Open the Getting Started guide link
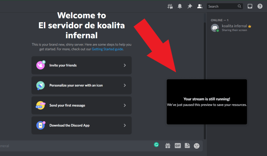 (x=107, y=49)
